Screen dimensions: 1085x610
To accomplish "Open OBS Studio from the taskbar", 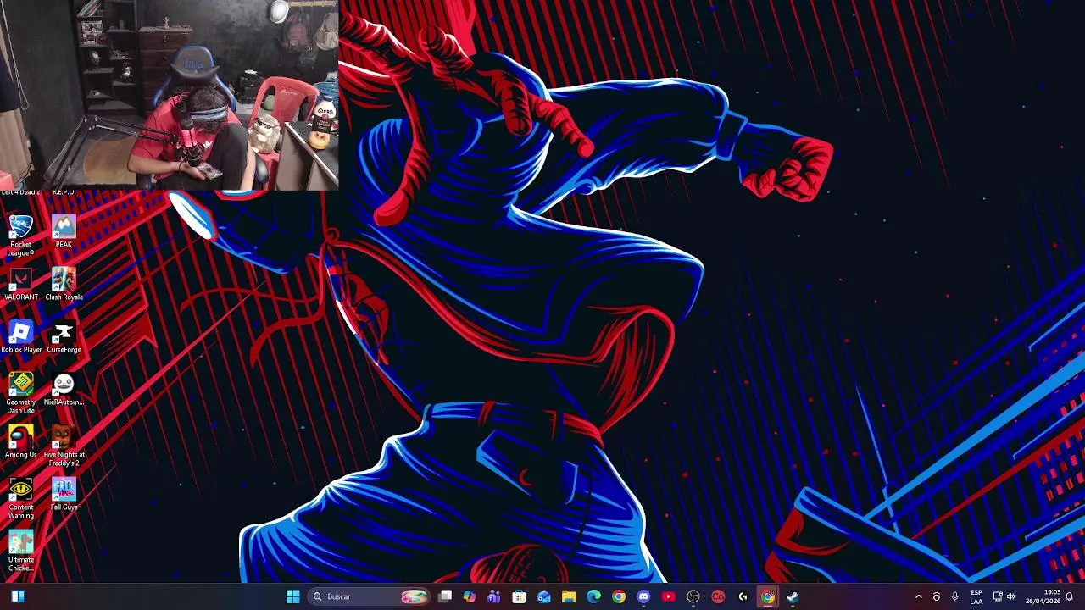I will [693, 596].
